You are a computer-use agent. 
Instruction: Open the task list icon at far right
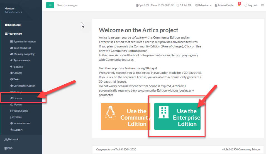(x=262, y=5)
